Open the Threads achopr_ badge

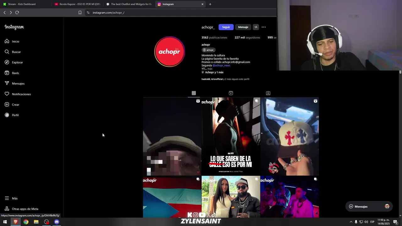pyautogui.click(x=209, y=50)
